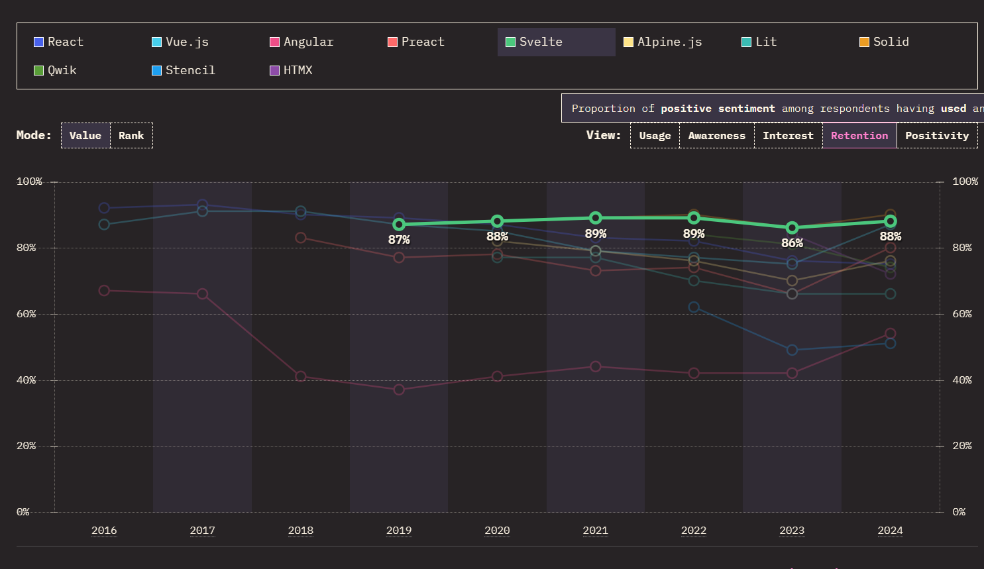Click Svelte's 2023 data point (86%)
This screenshot has width=984, height=569.
tap(792, 228)
